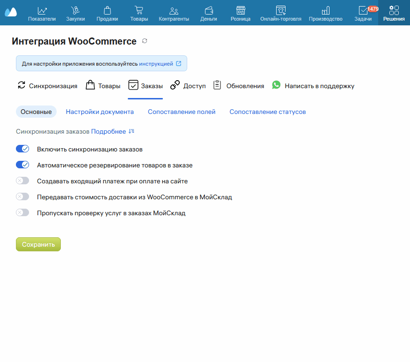The height and width of the screenshot is (362, 410).
Task: Click the shopping bag icon of Товары tab
Action: [x=90, y=85]
